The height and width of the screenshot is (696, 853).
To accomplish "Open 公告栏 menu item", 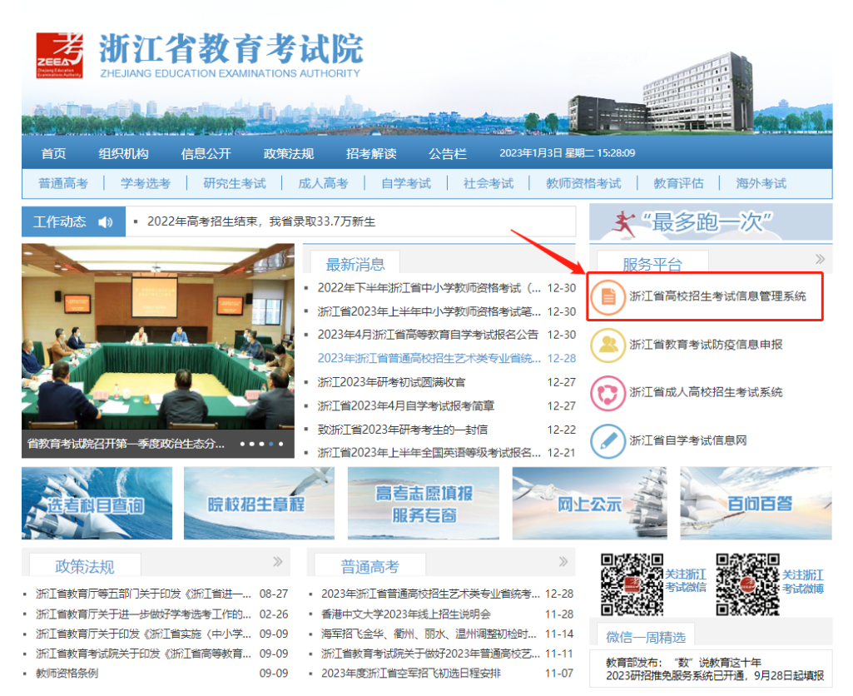I will [448, 154].
